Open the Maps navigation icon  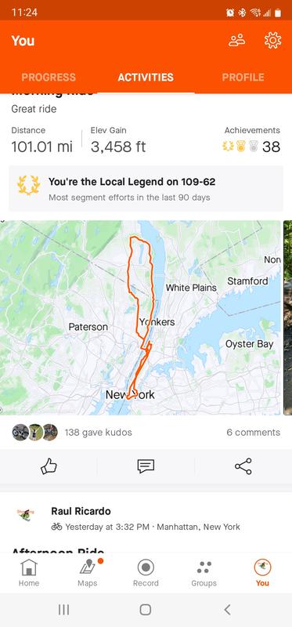pos(88,573)
